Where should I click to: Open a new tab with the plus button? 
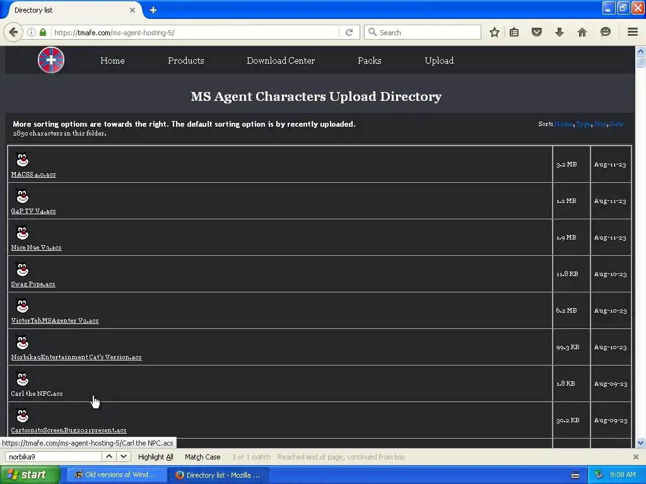(x=153, y=10)
